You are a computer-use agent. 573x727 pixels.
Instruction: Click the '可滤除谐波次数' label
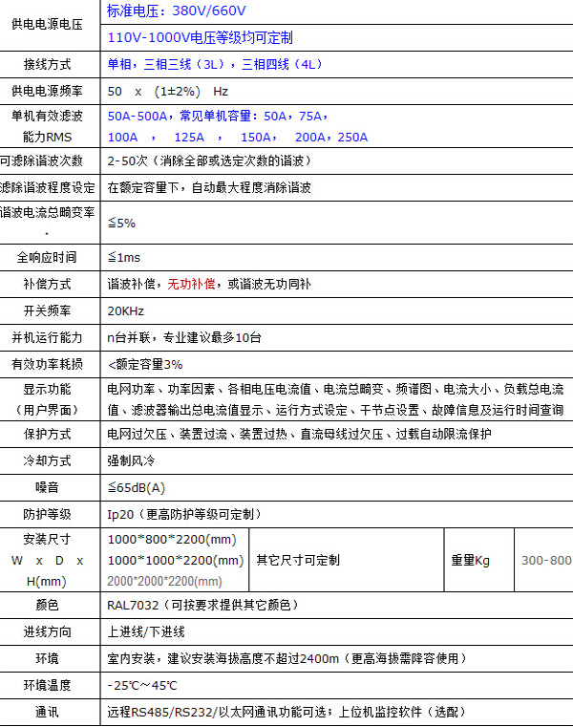[x=41, y=160]
